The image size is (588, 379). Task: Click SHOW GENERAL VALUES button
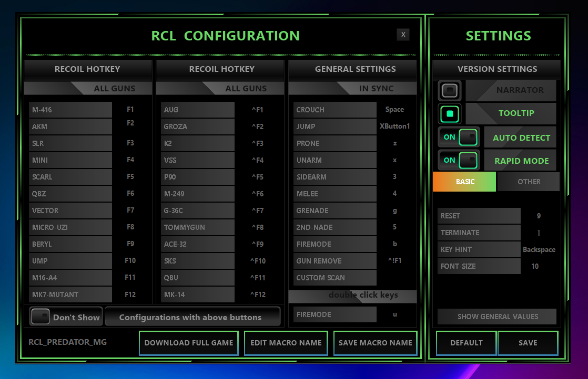pos(497,317)
